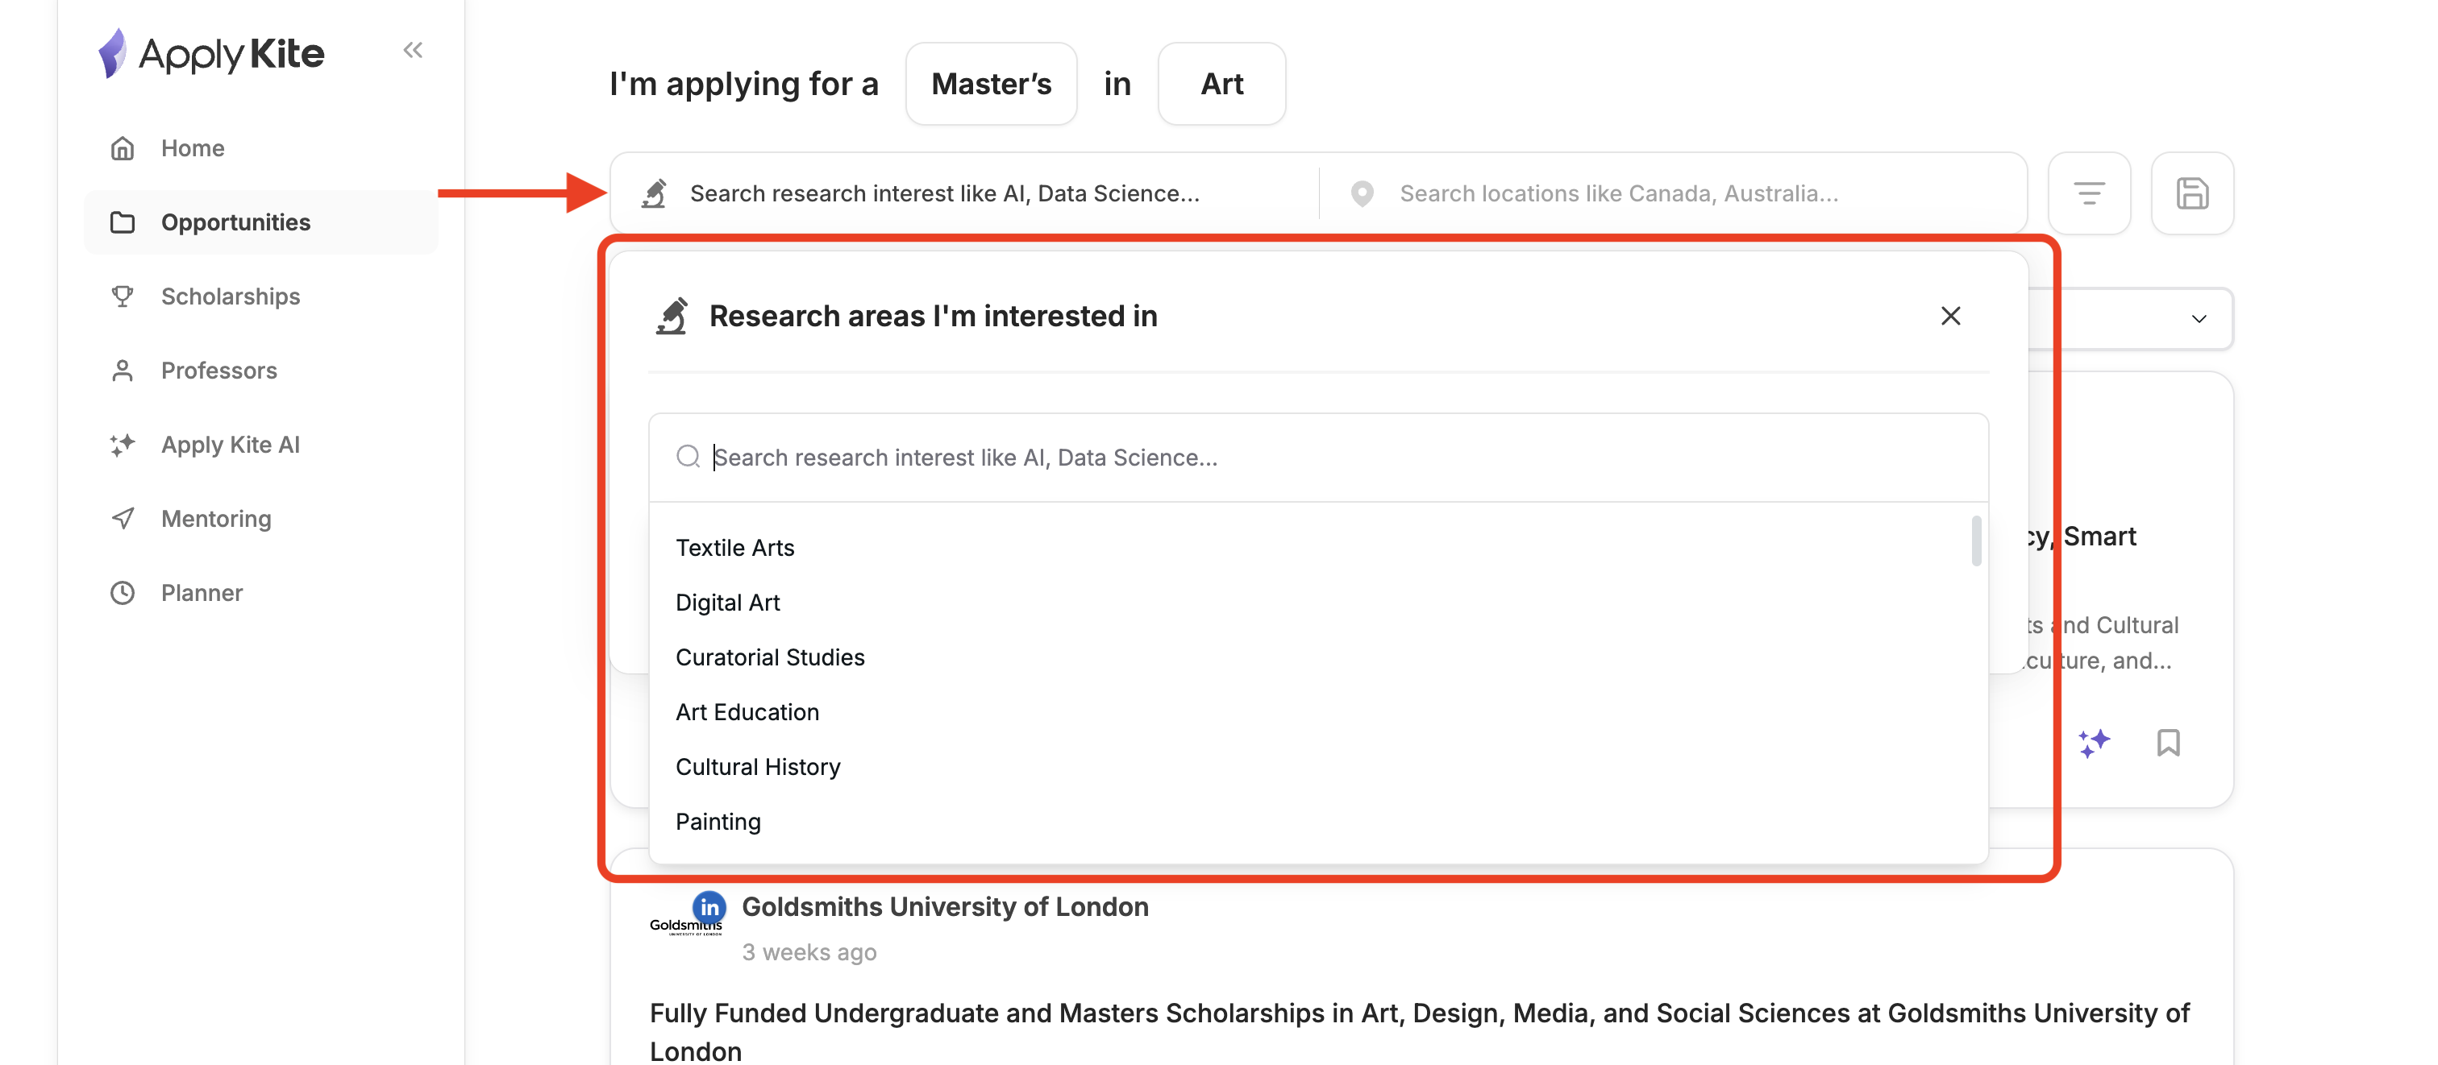Click the research areas list scrollbar
Screen dimensions: 2438x1065
tap(1975, 541)
